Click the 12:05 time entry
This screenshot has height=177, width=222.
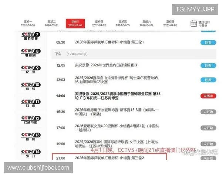pos(61,65)
